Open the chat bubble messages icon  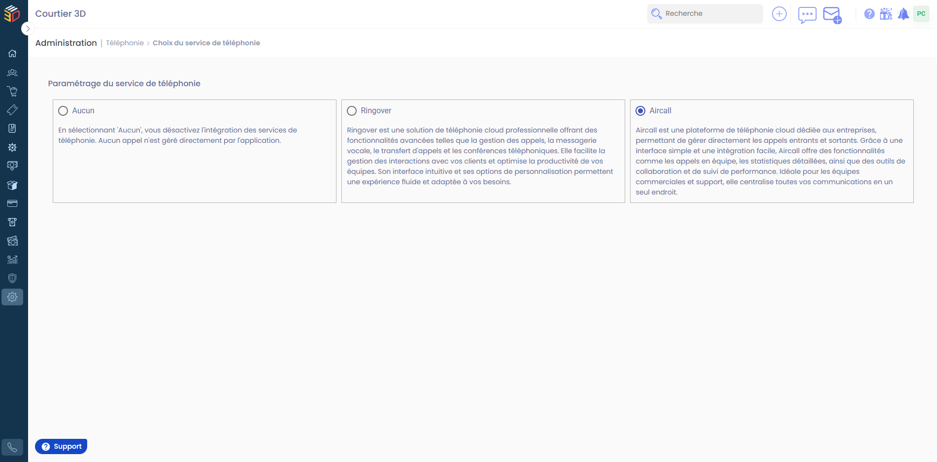(807, 15)
